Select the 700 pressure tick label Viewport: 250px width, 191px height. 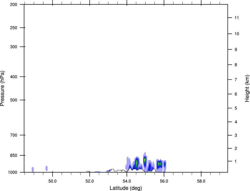(x=13, y=135)
